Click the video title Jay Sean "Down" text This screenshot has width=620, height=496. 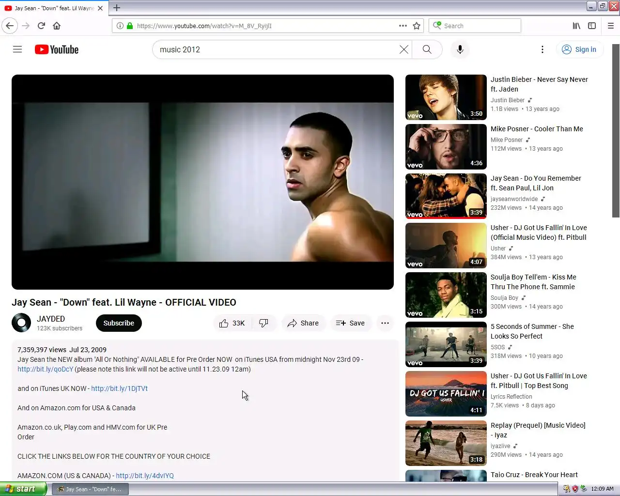[x=124, y=302]
